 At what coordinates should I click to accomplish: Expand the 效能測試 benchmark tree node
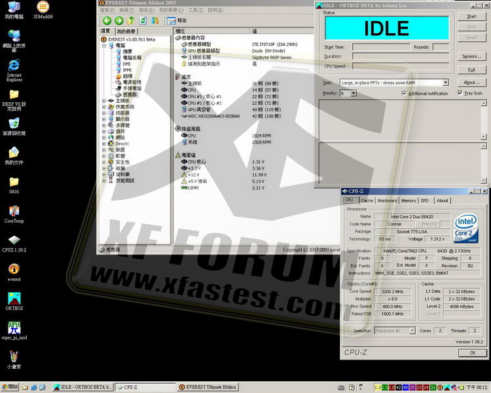coord(104,181)
